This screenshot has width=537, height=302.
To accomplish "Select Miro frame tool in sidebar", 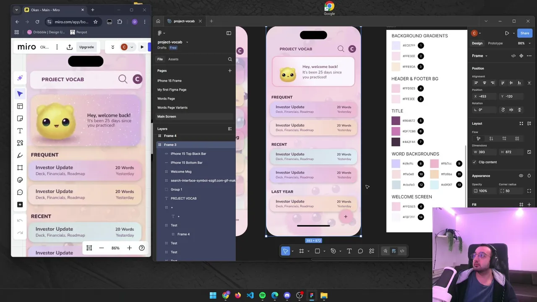I will (20, 168).
